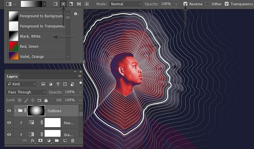Filter layers by smart objects icon
Image resolution: width=254 pixels, height=149 pixels.
point(72,84)
